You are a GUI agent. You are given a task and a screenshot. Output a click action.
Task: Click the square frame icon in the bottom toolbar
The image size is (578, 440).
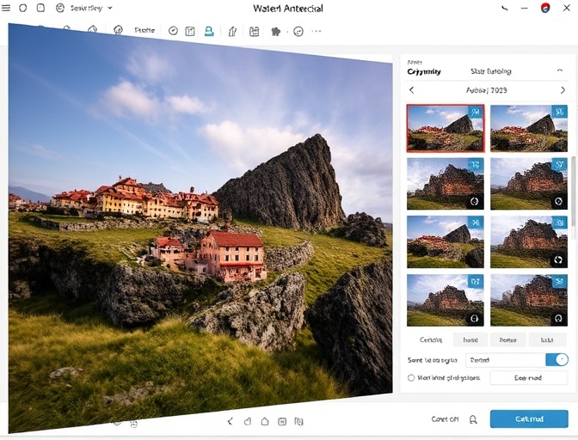[282, 422]
